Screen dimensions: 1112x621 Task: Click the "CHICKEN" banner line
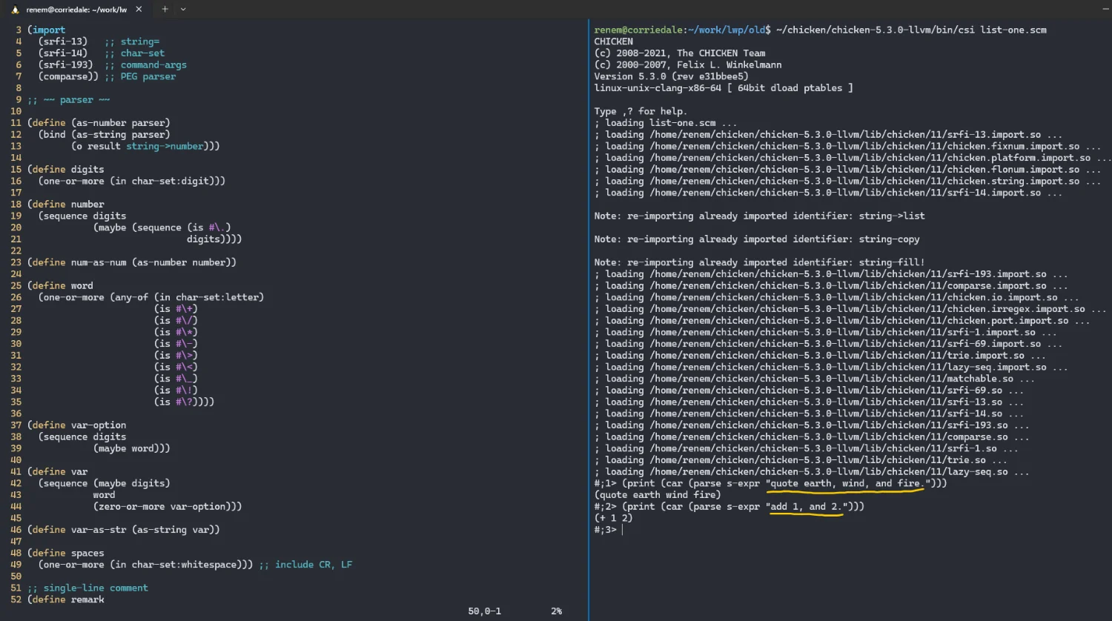click(613, 41)
